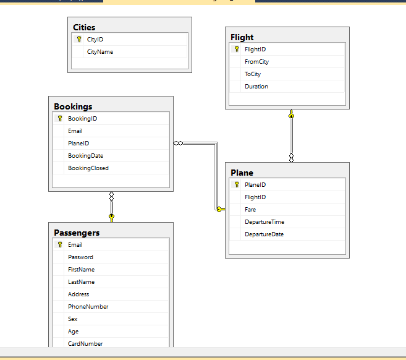
Task: Click the infinity endpoint above the Plane table
Action: 291,157
